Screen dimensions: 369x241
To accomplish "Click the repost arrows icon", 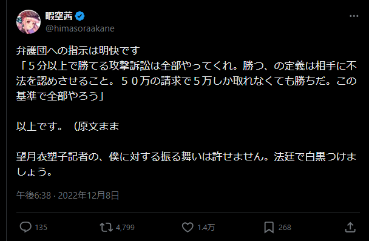I will click(106, 228).
